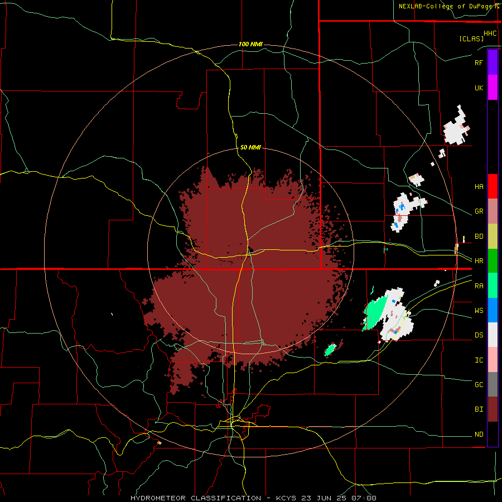The image size is (502, 502).
Task: Click the GR legend label
Action: 479,211
